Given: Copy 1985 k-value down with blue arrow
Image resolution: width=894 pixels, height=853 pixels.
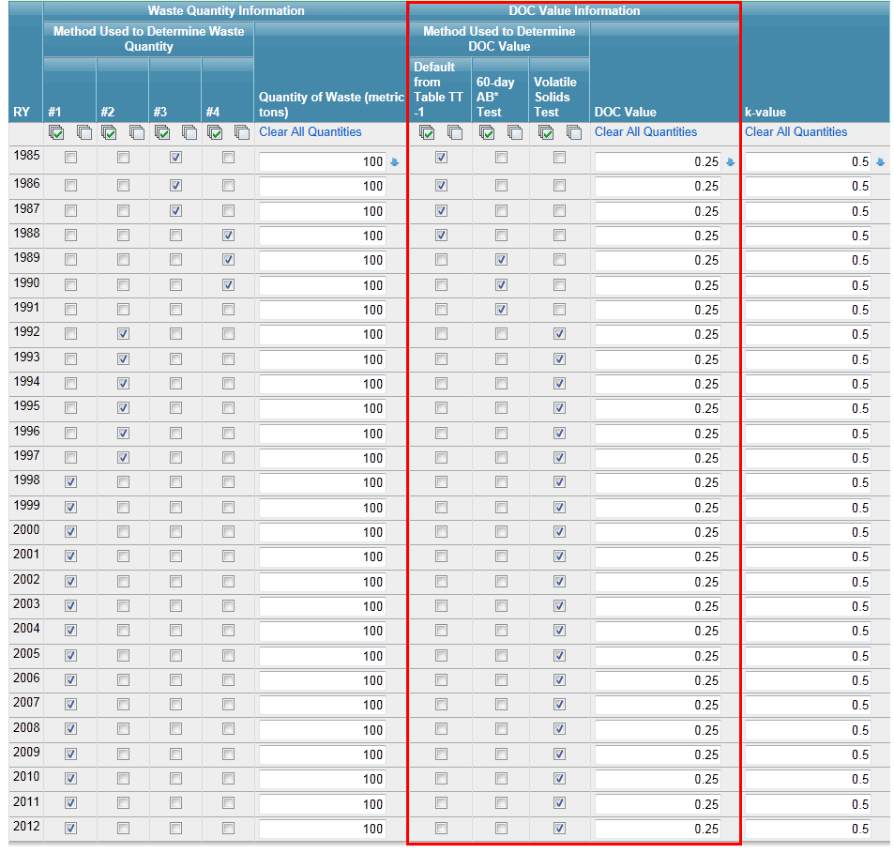Looking at the screenshot, I should coord(880,162).
